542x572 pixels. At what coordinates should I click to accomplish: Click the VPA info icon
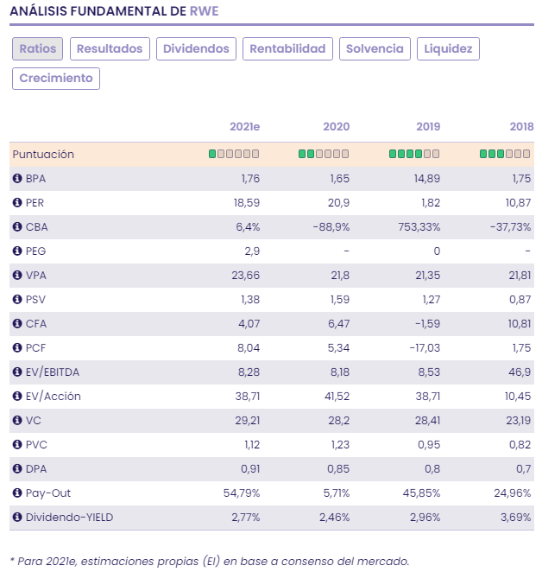click(x=16, y=276)
